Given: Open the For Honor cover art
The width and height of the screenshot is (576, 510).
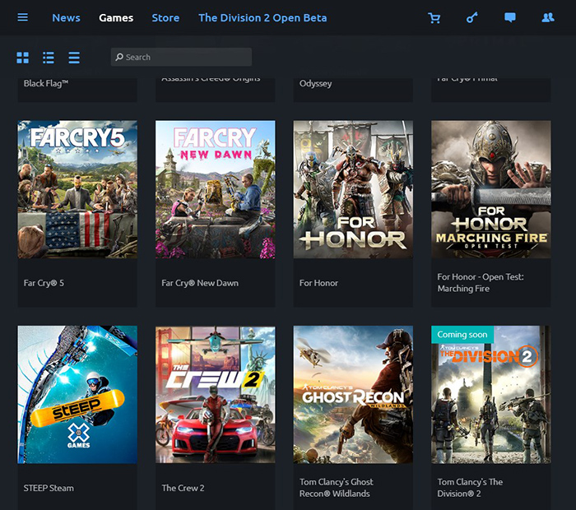Looking at the screenshot, I should pos(353,189).
